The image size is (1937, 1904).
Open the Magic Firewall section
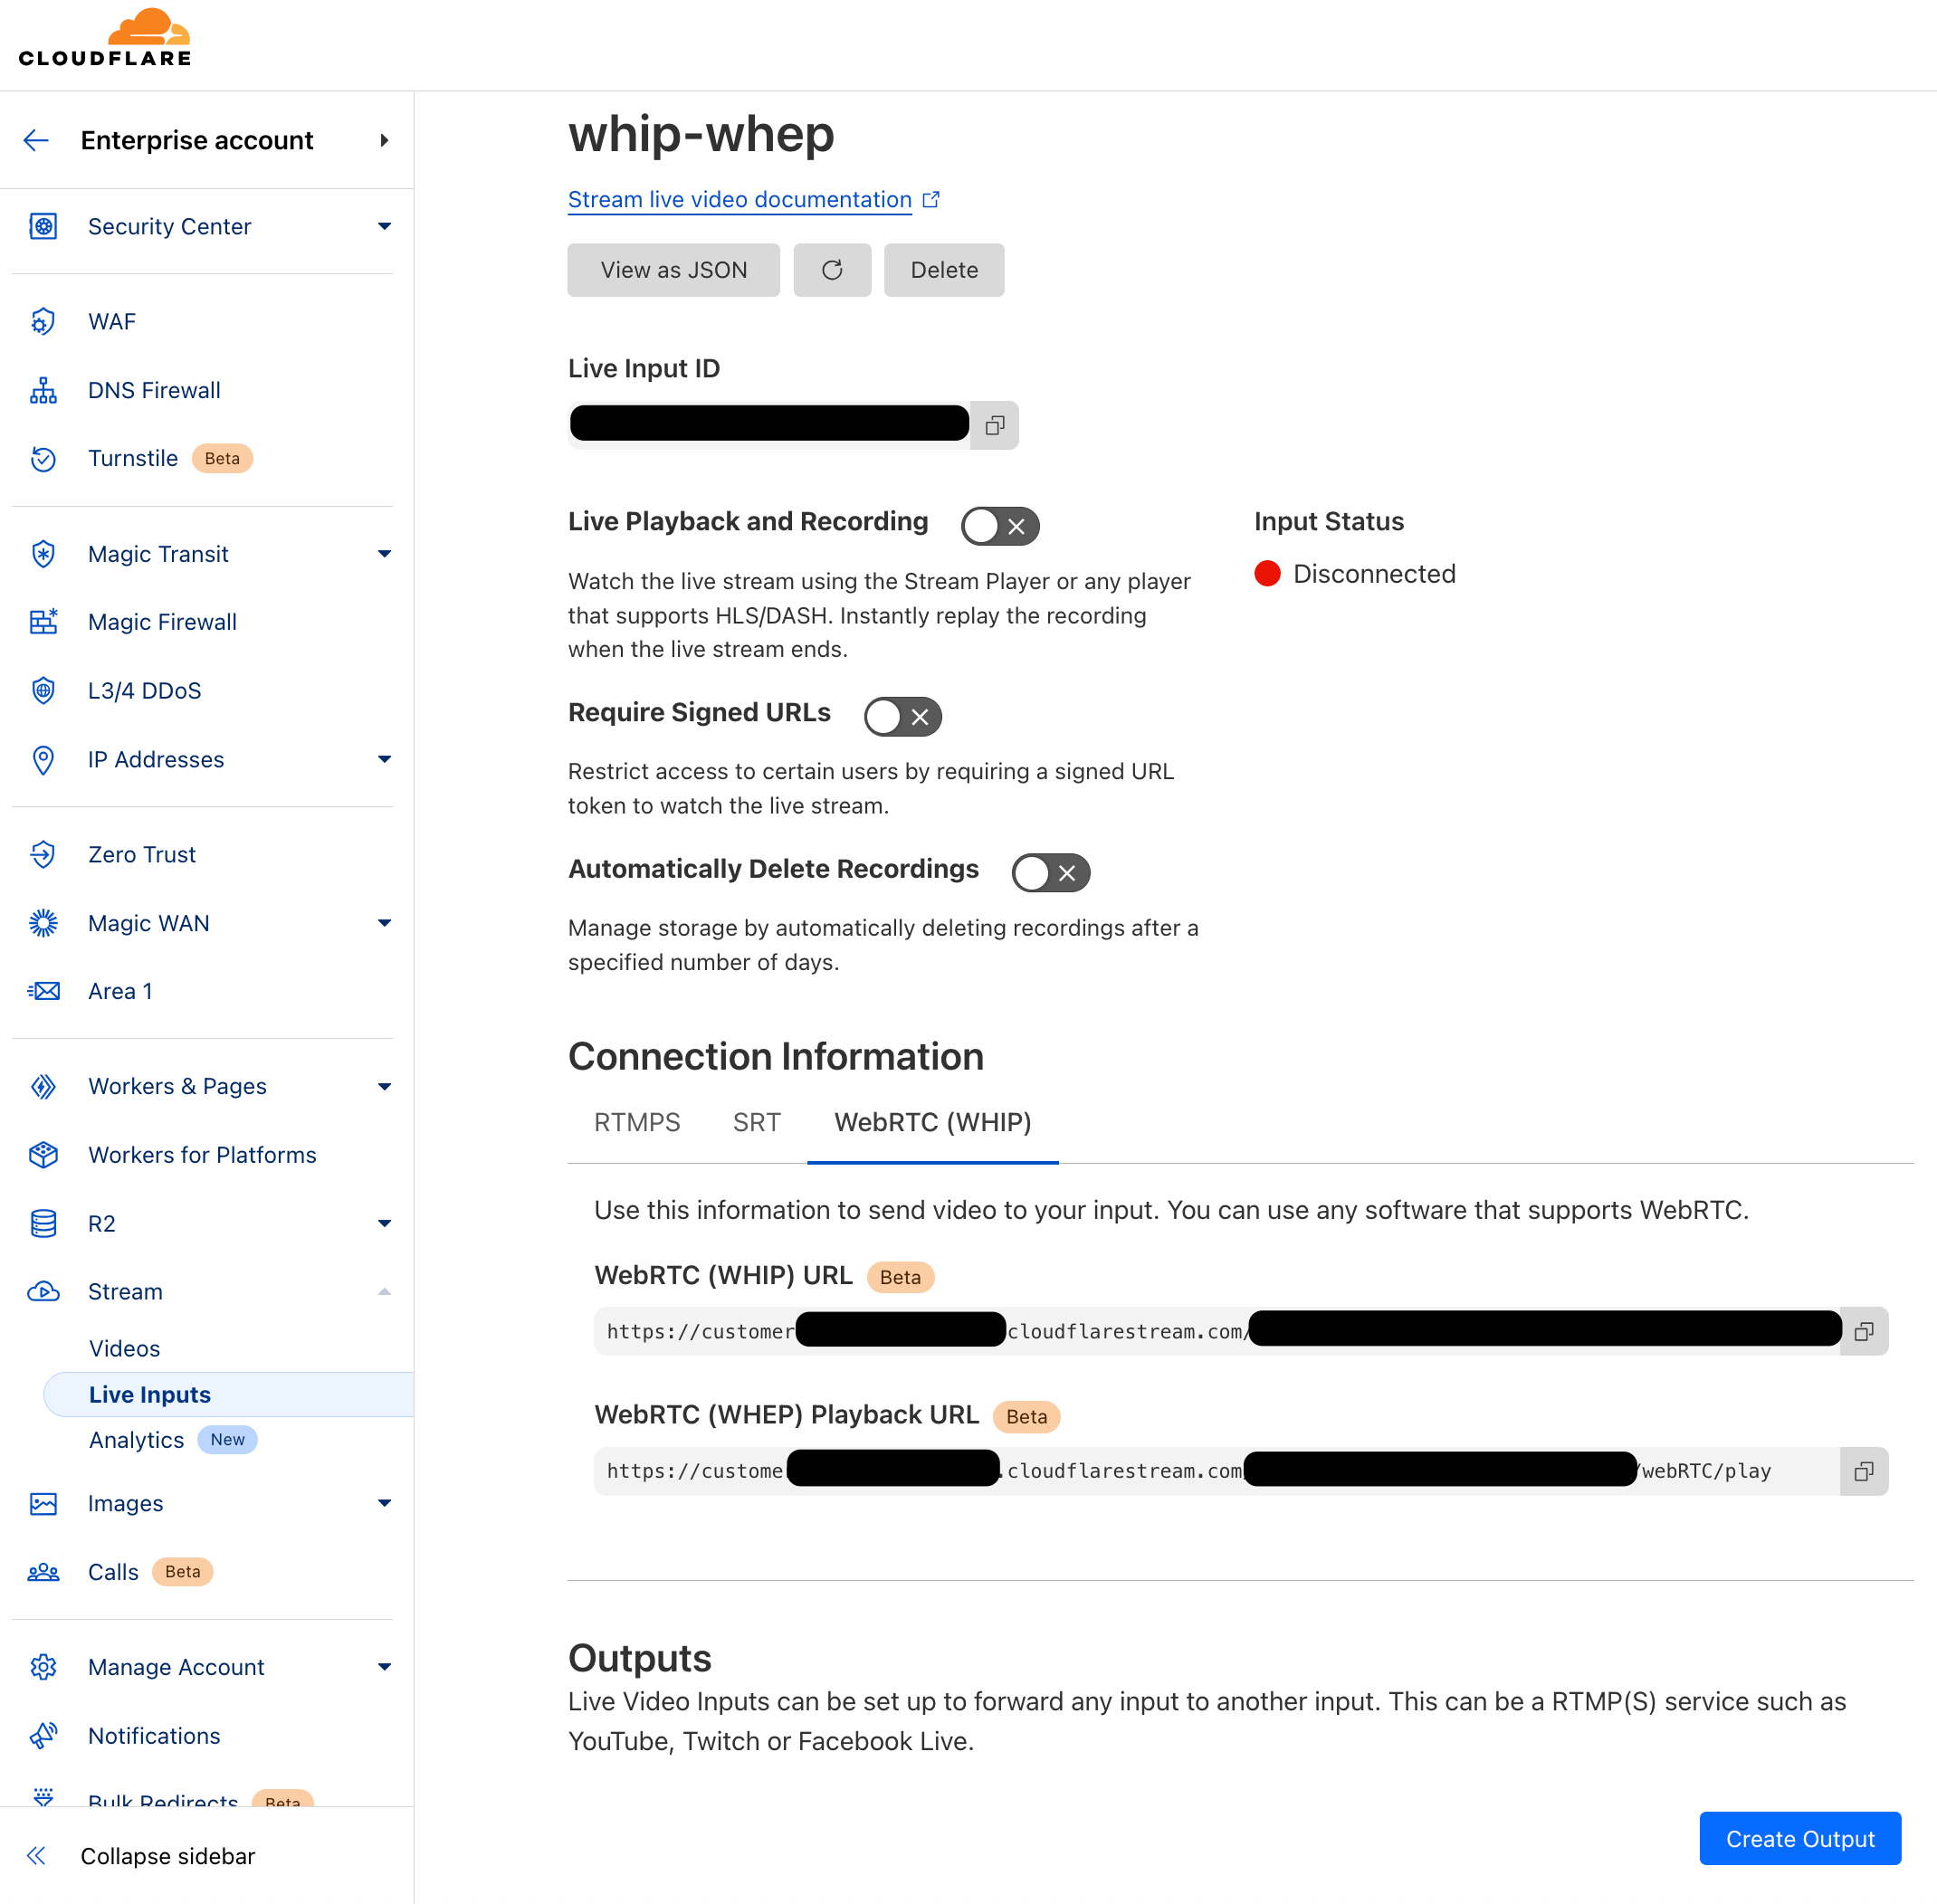(x=162, y=621)
